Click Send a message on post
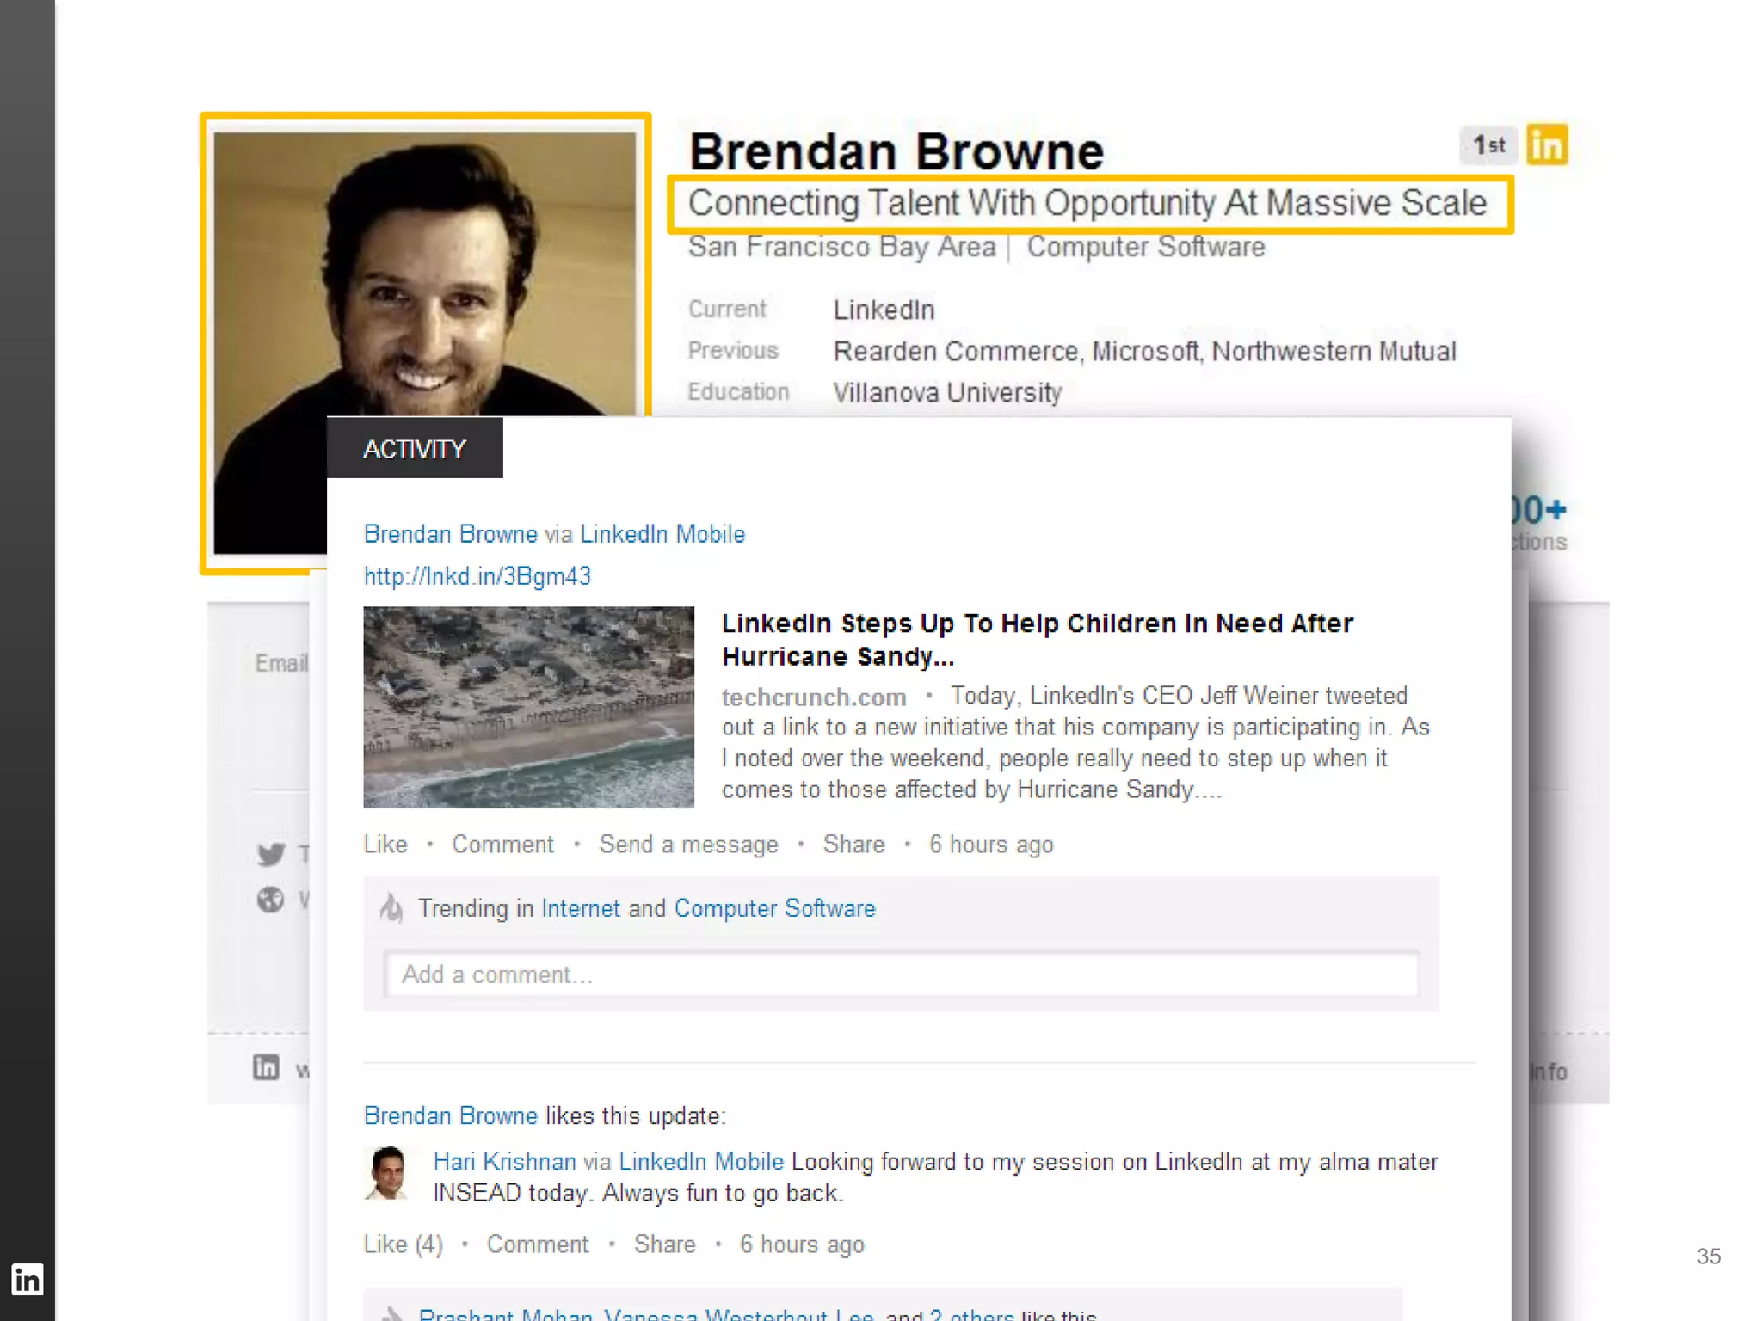The height and width of the screenshot is (1321, 1762). click(x=688, y=845)
